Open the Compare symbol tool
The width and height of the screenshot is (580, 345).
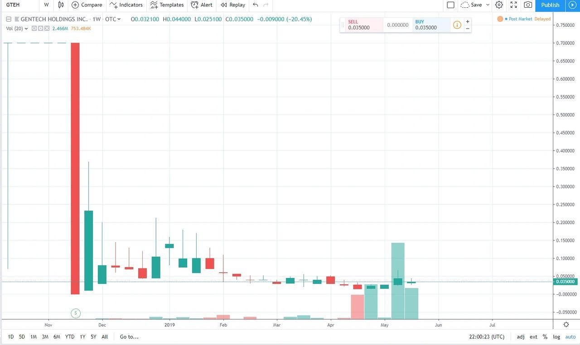pos(87,5)
